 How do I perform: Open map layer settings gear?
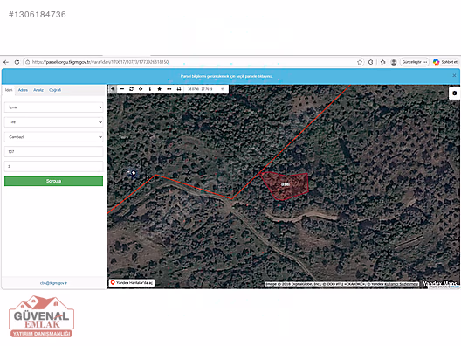click(455, 93)
